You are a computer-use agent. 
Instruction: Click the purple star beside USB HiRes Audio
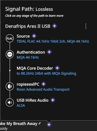coord(53,100)
